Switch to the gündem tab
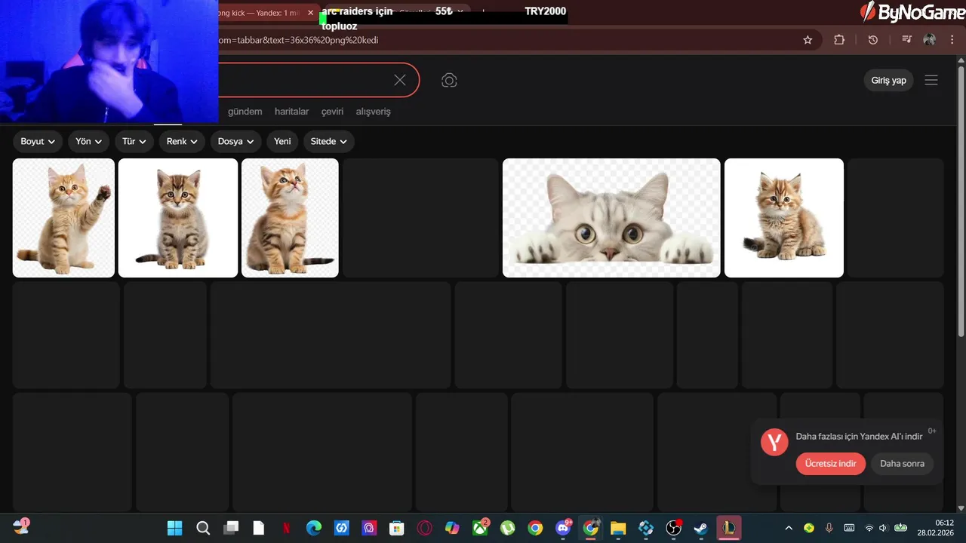The width and height of the screenshot is (966, 543). (x=245, y=111)
